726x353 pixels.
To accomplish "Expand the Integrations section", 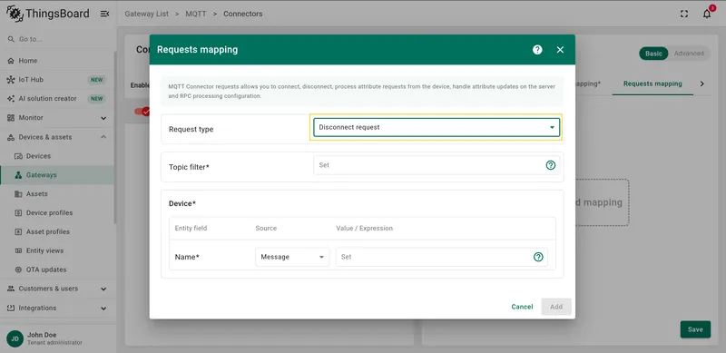I will (103, 308).
